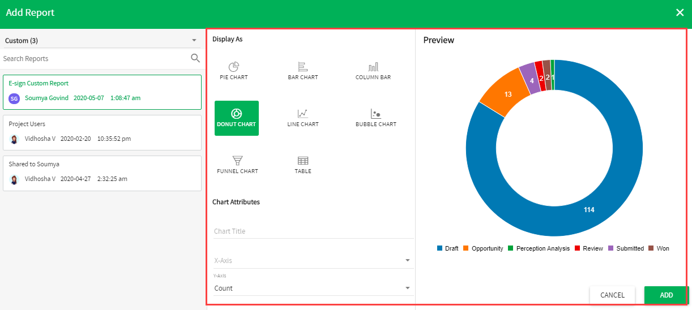This screenshot has height=310, width=692.
Task: Display the report as a Table
Action: [303, 165]
